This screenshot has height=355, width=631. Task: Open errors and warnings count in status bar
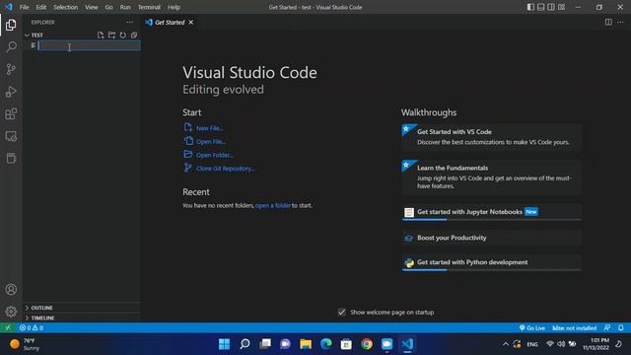[x=32, y=327]
